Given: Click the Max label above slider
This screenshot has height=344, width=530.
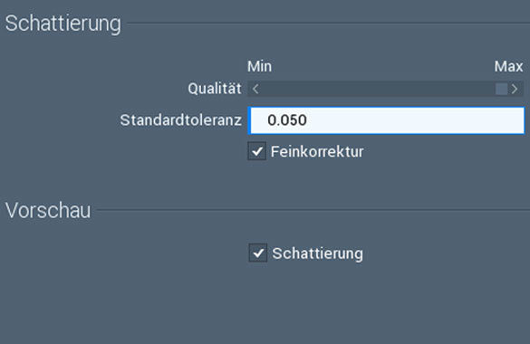Looking at the screenshot, I should (x=508, y=66).
